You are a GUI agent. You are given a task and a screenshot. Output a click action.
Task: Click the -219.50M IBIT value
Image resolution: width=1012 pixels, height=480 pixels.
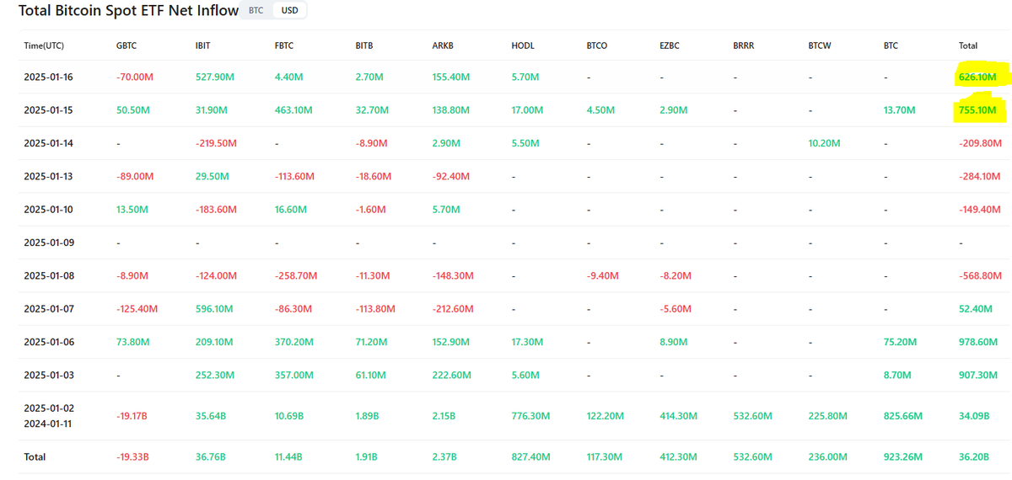coord(216,143)
